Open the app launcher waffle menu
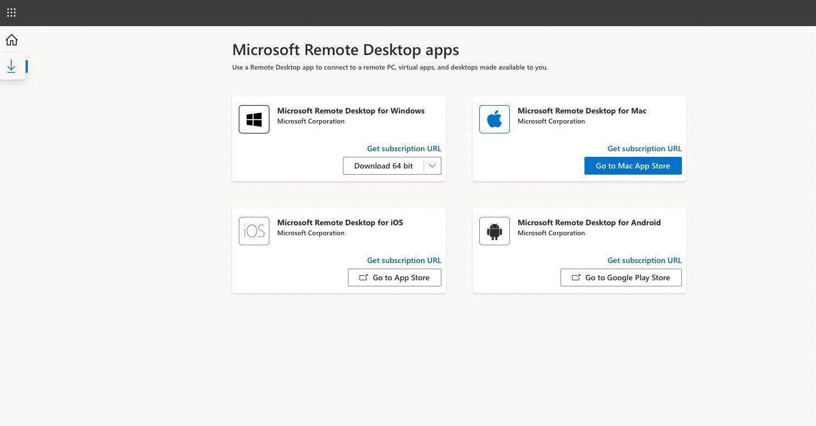Image resolution: width=816 pixels, height=426 pixels. coord(11,12)
